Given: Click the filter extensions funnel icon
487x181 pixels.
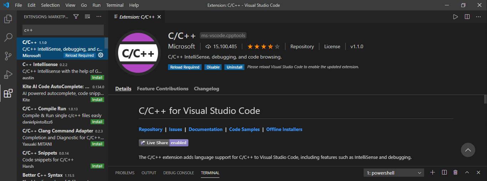Looking at the screenshot, I should pos(76,16).
